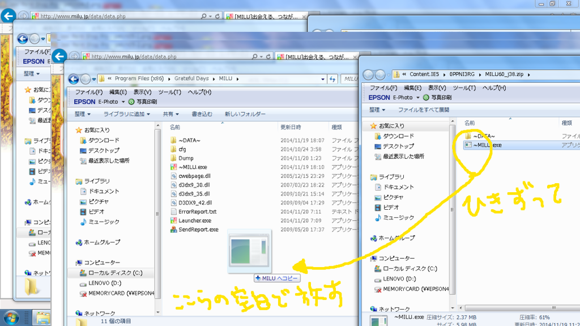Click Program Files (x86) breadcrumb
The width and height of the screenshot is (580, 326).
[x=139, y=79]
